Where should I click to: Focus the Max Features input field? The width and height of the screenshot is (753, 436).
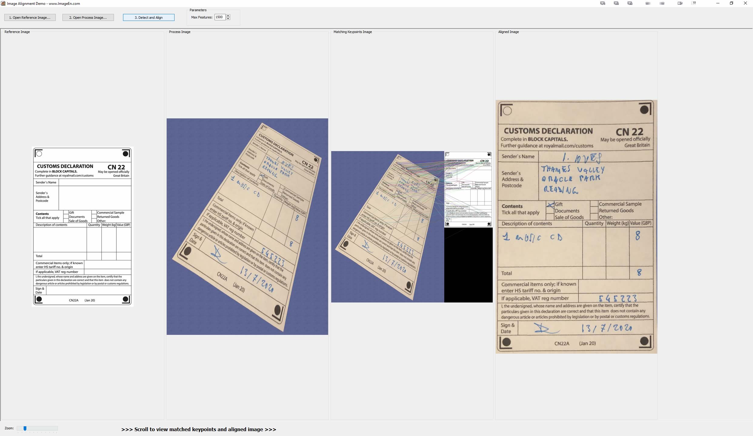[220, 17]
